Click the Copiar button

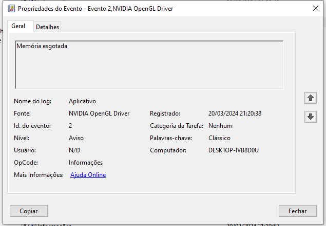(29, 211)
